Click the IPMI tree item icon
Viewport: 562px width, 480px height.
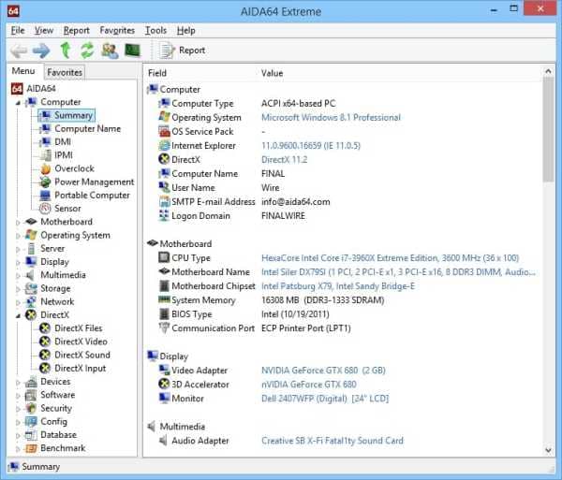tap(45, 155)
